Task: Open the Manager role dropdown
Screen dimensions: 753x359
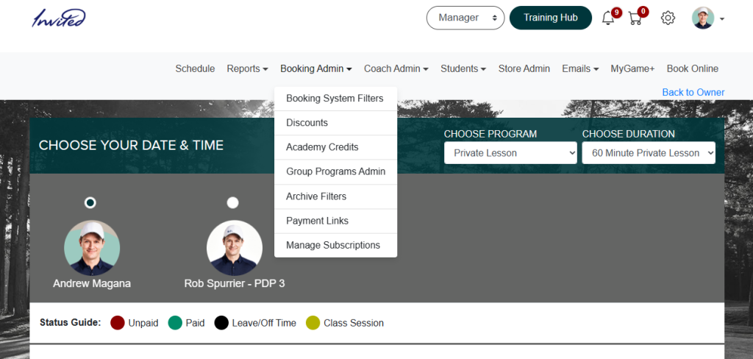Action: (465, 18)
